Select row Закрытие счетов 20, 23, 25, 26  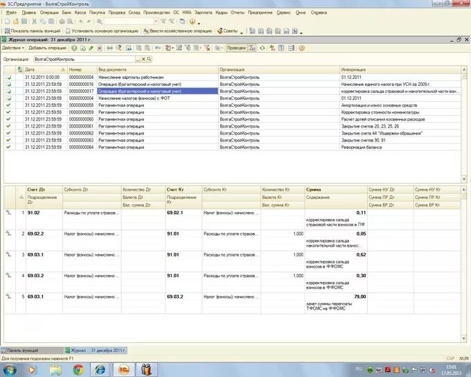click(233, 126)
